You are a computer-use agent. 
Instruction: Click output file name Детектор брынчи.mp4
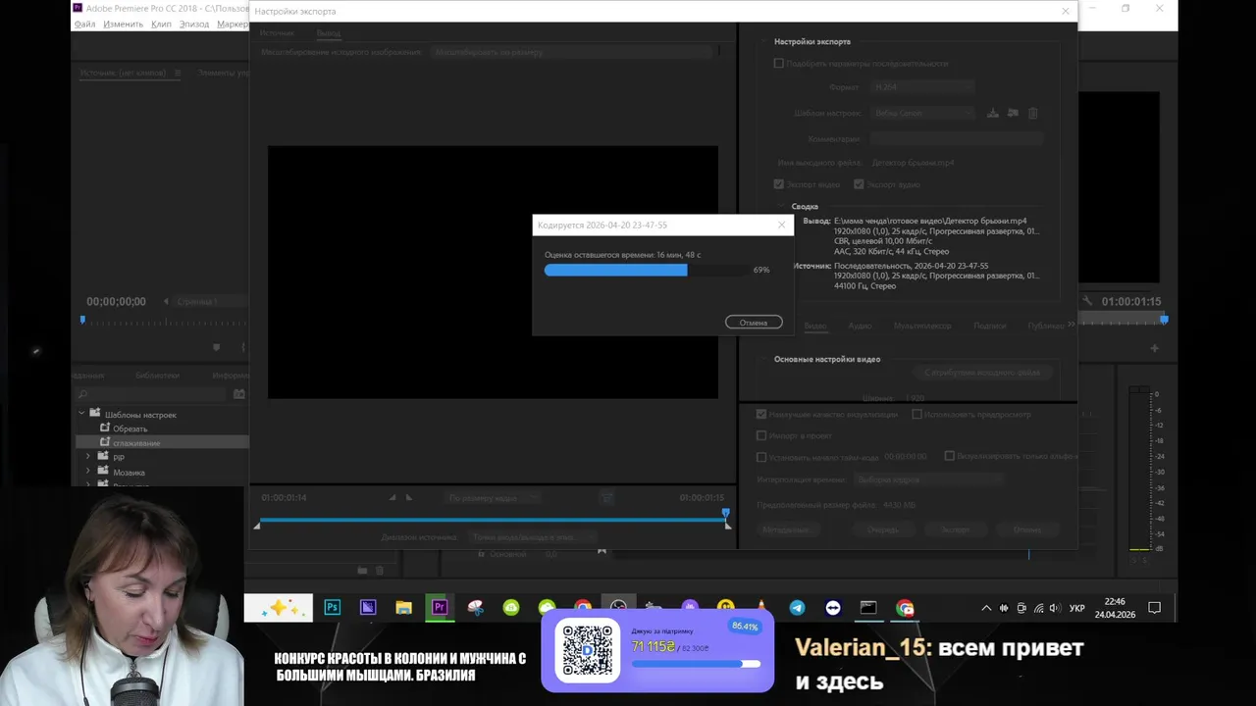click(913, 163)
